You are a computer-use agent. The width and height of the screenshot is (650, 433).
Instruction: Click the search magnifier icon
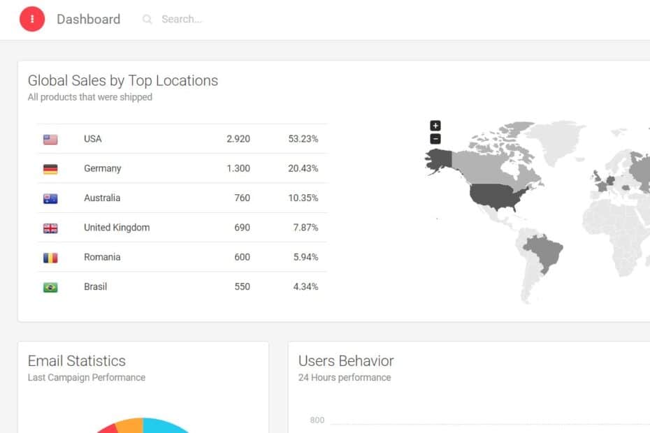(x=147, y=19)
